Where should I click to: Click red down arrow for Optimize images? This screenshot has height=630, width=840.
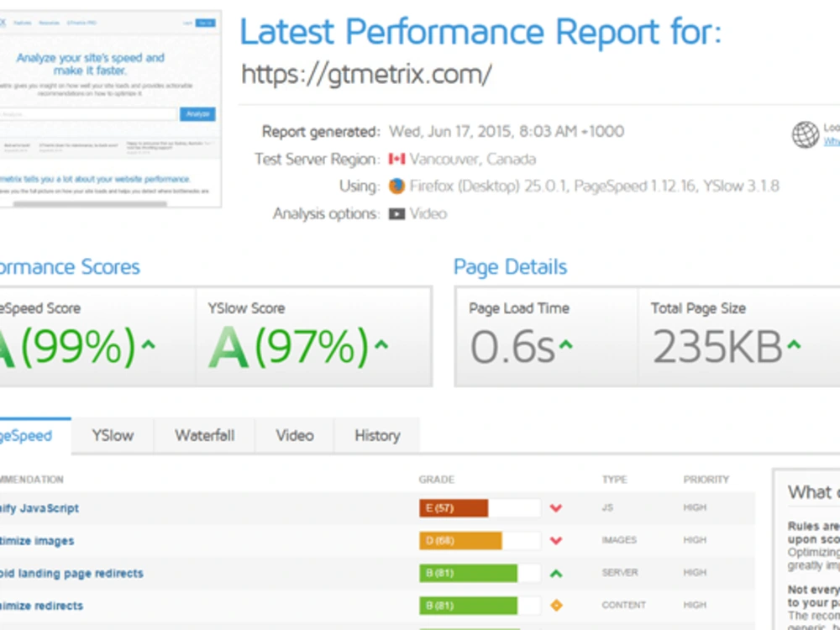pyautogui.click(x=556, y=540)
